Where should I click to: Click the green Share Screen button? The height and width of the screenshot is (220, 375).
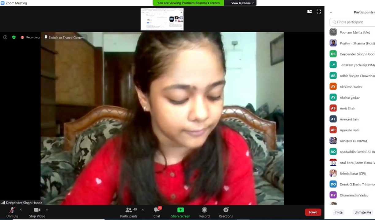coord(180,212)
